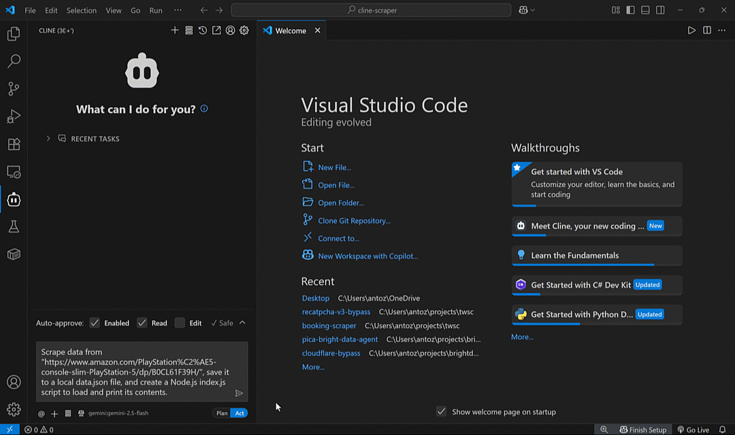Toggle bottom panel layout icon

[x=645, y=10]
